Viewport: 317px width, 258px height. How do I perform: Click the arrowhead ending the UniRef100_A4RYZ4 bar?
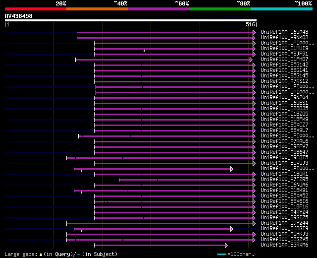[254, 213]
